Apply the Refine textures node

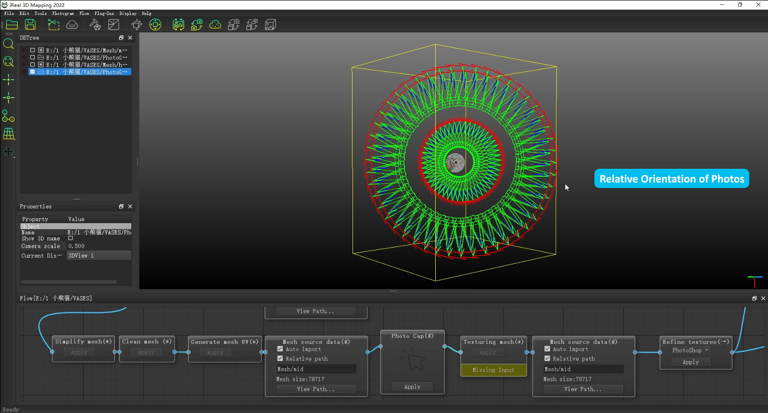pos(691,362)
